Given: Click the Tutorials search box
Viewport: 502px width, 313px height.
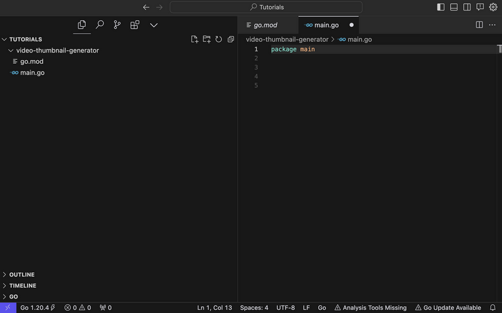Looking at the screenshot, I should click(266, 8).
